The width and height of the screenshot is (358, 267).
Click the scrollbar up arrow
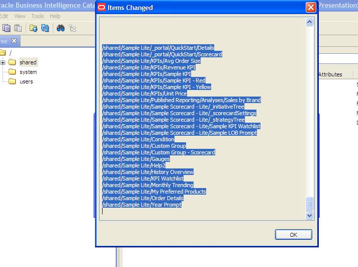point(309,22)
